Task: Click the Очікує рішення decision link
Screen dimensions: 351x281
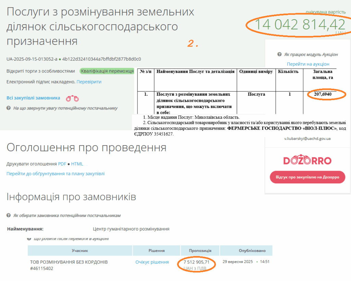Action: pos(152,262)
